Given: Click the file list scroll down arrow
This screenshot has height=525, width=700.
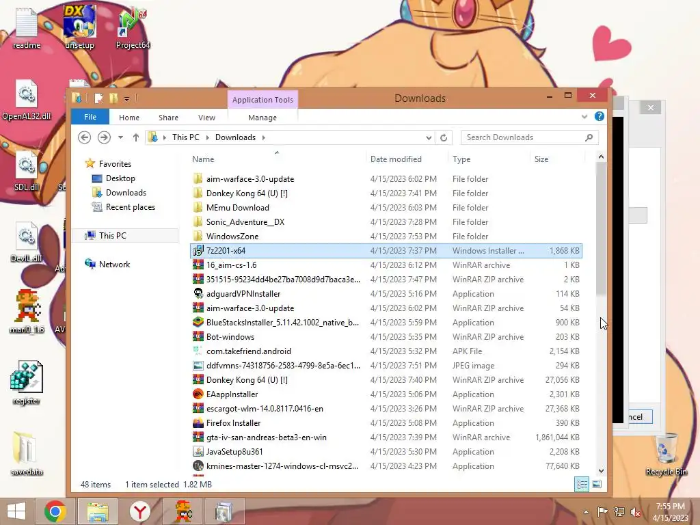Looking at the screenshot, I should (601, 470).
